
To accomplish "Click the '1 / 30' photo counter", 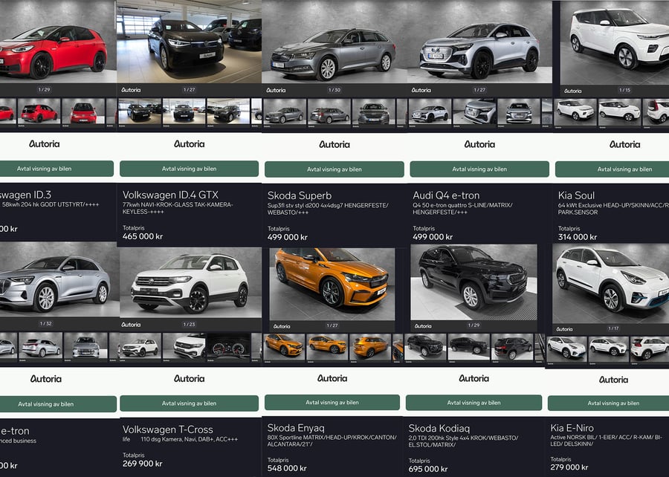I will [x=334, y=90].
